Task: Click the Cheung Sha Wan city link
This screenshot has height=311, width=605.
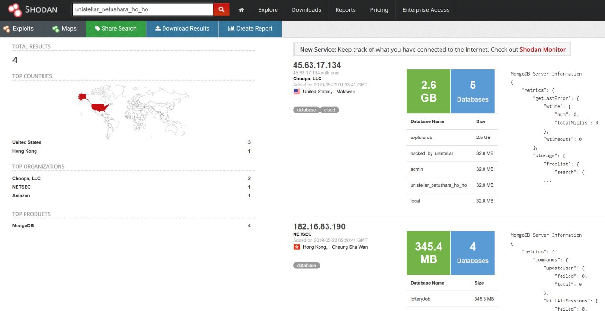Action: (x=350, y=247)
